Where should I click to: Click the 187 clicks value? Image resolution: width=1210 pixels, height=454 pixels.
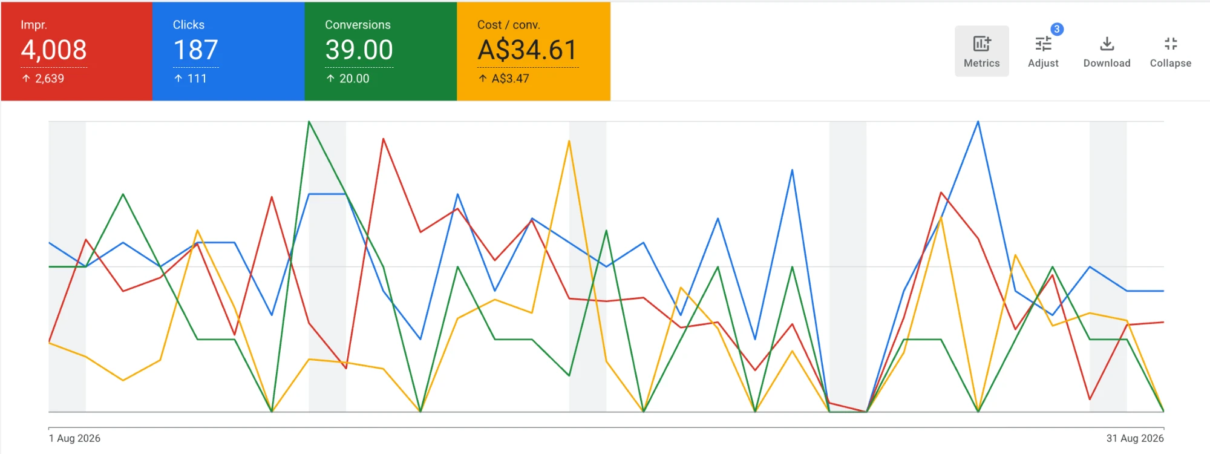195,50
